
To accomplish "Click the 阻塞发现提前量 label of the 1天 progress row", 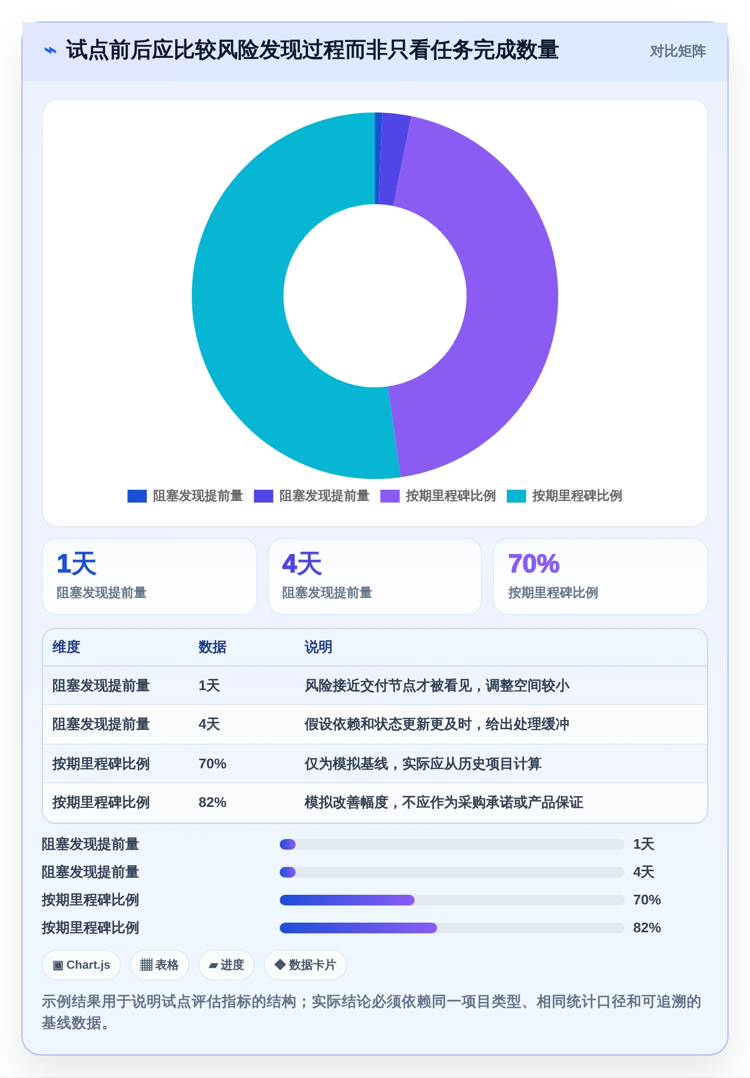I will [x=91, y=844].
